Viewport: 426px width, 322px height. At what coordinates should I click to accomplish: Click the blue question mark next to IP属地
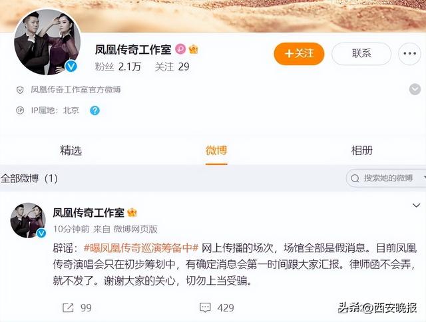coord(95,110)
